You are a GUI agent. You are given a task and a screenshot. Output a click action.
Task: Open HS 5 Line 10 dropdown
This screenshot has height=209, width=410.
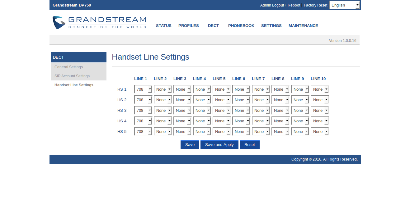(x=319, y=132)
